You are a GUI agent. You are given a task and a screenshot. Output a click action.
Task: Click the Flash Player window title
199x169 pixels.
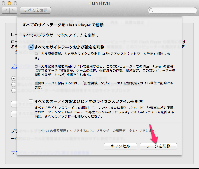(x=99, y=3)
